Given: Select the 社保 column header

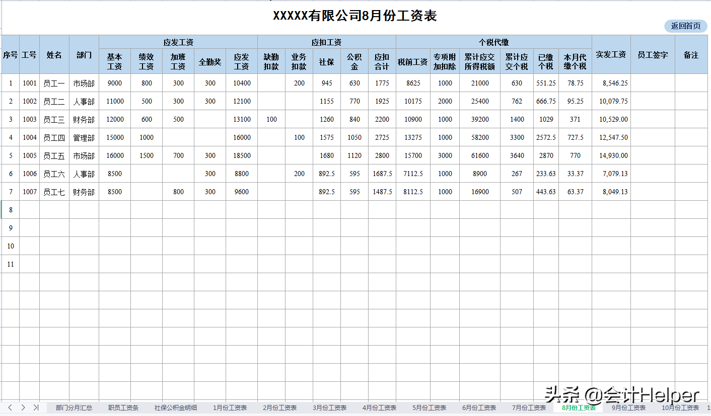Looking at the screenshot, I should tap(327, 62).
